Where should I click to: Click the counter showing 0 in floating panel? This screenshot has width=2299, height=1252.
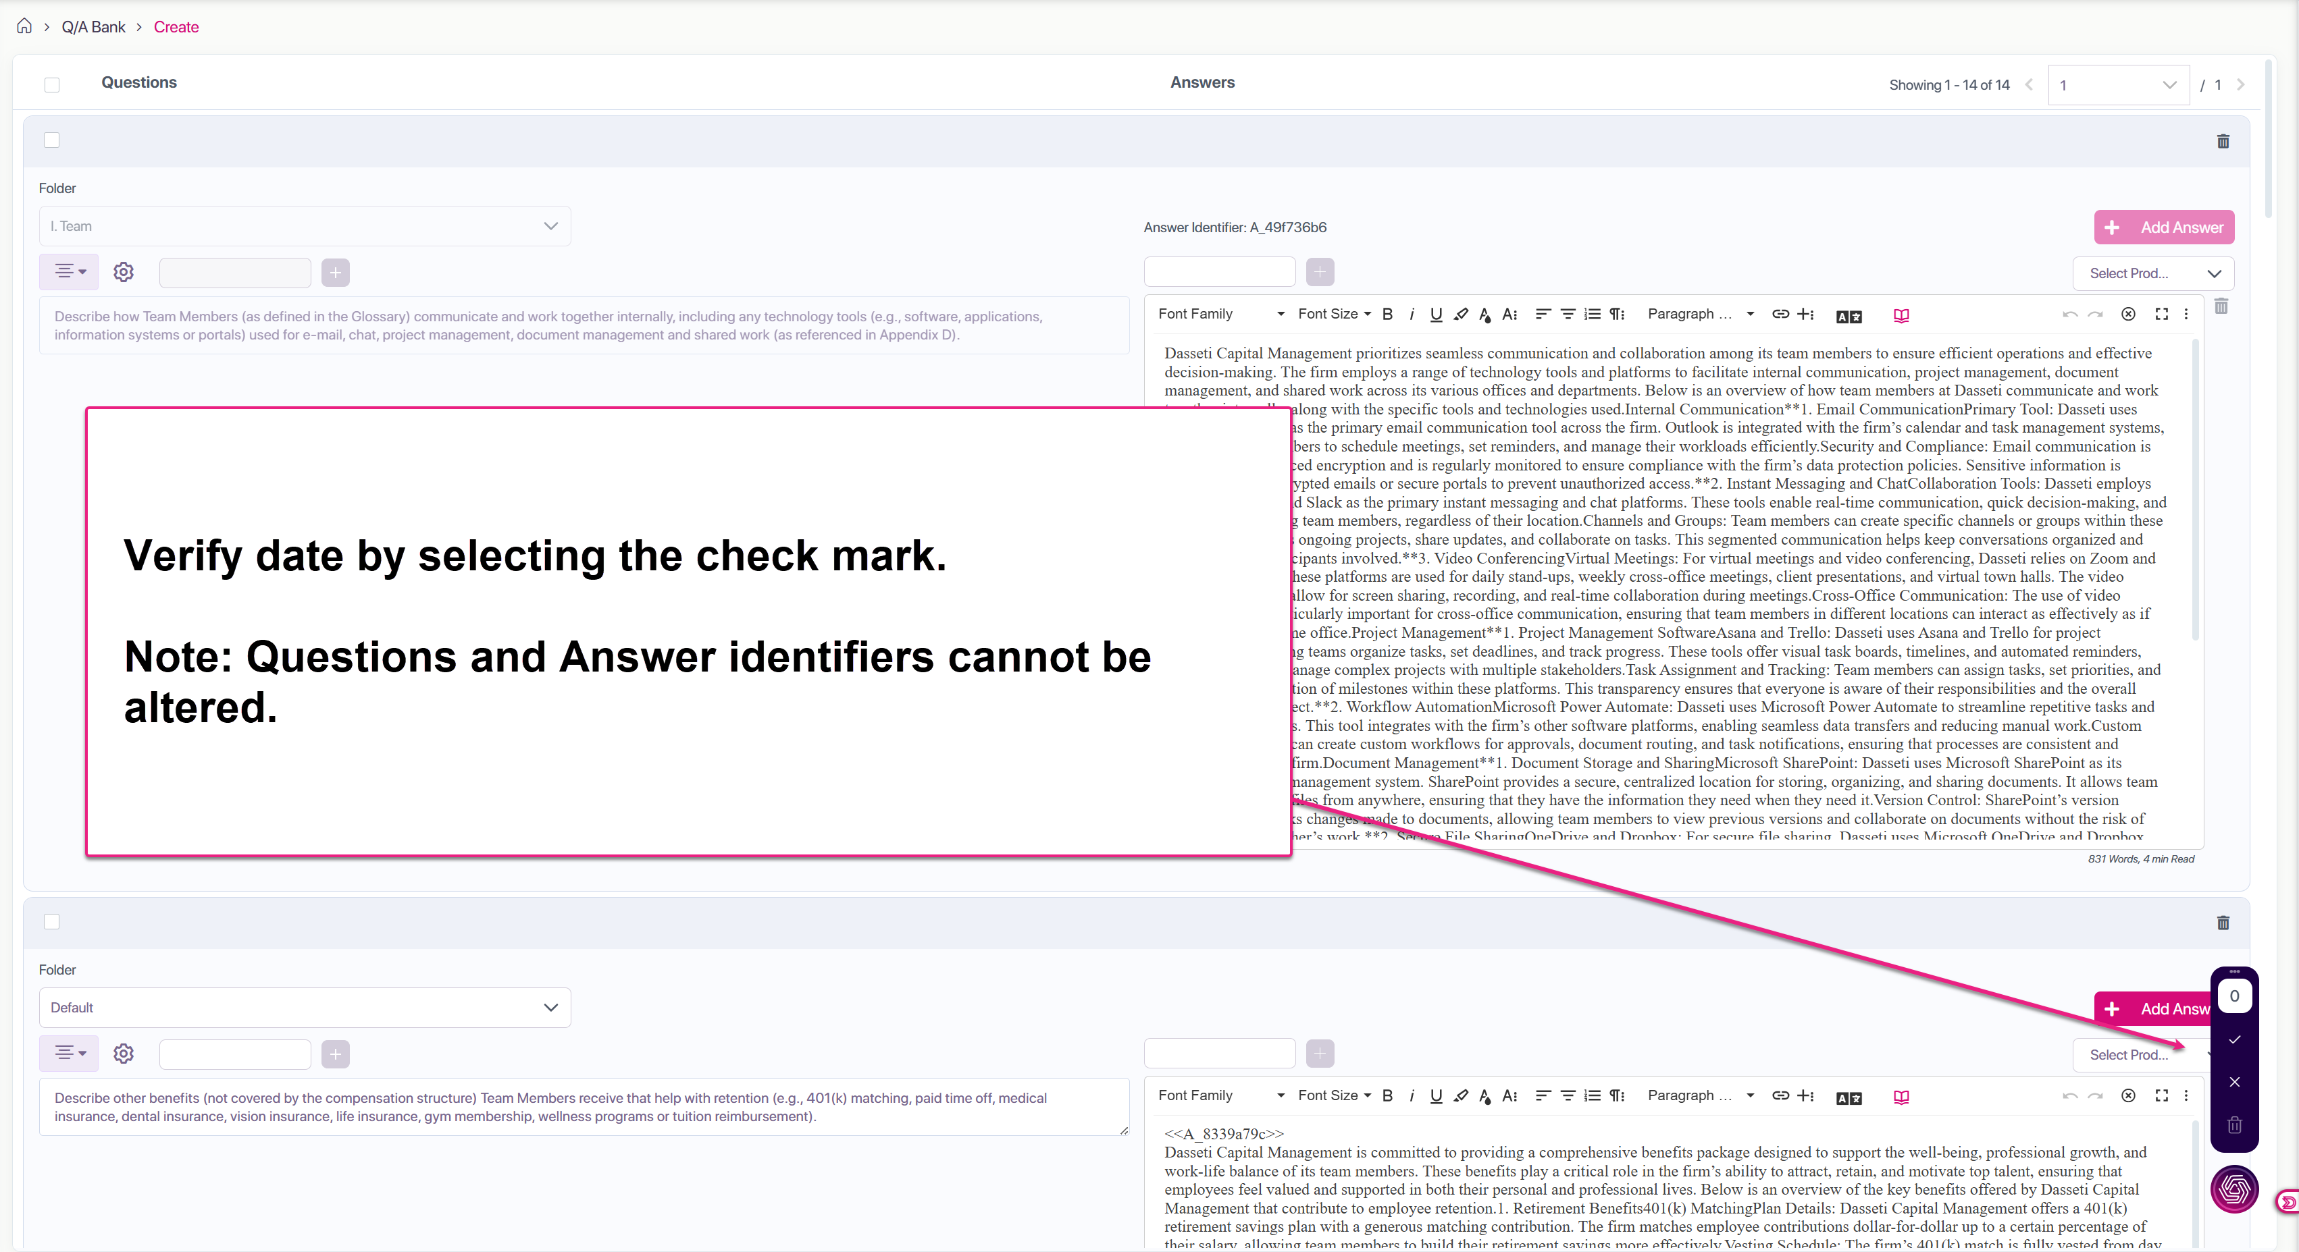[x=2234, y=996]
